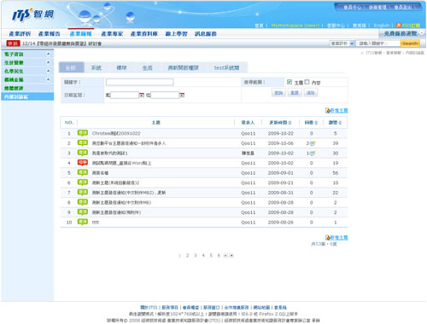Open the site search category dropdown

point(342,43)
